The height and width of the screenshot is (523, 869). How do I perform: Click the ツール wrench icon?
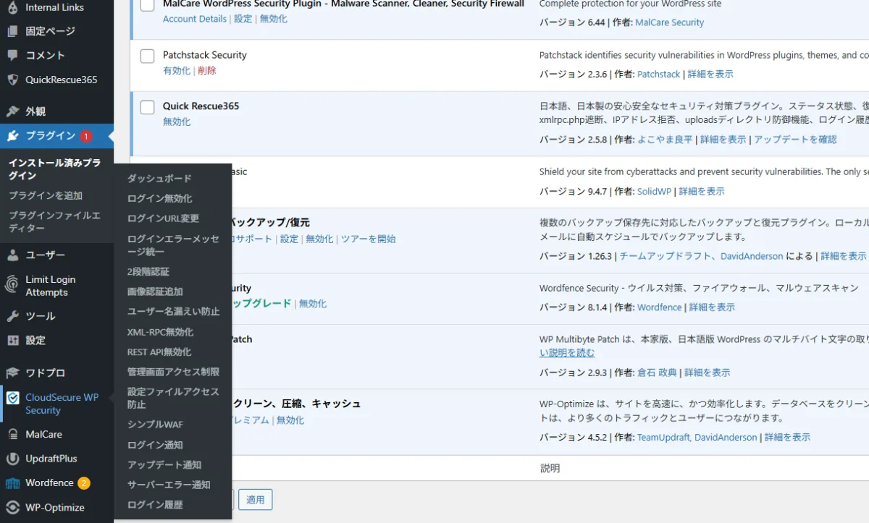(12, 316)
